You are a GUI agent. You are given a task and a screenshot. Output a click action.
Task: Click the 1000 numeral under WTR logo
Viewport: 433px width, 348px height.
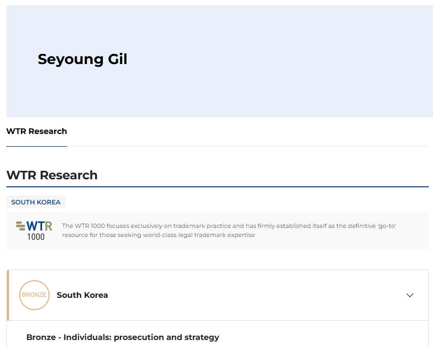36,236
